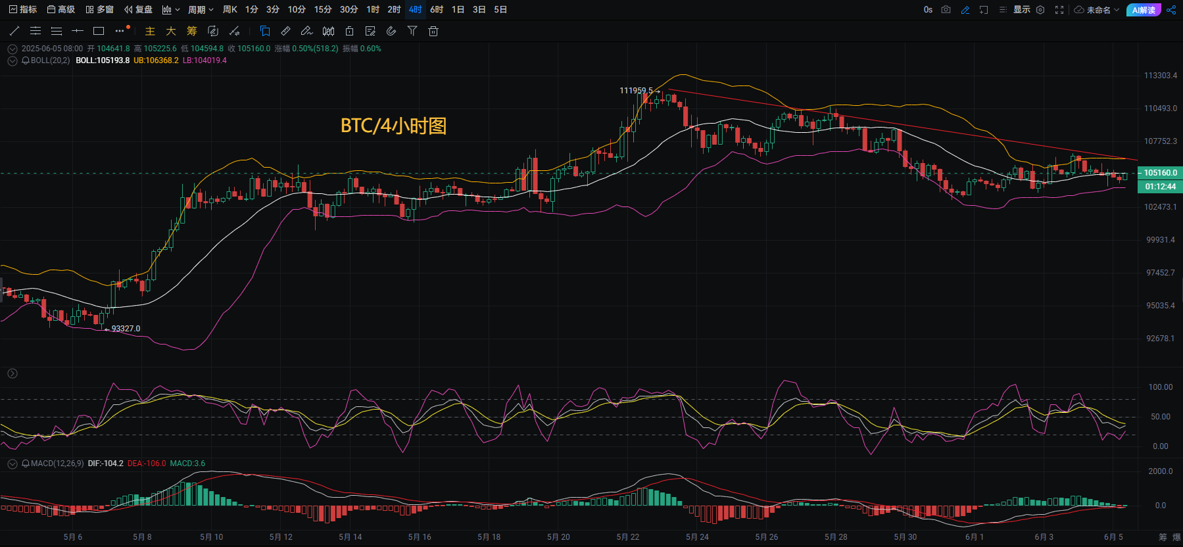This screenshot has width=1183, height=547.
Task: Open the 指标 indicators panel
Action: 23,10
